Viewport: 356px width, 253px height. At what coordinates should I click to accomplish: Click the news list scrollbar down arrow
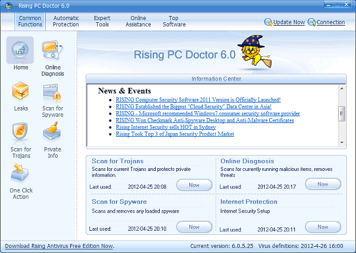click(342, 142)
